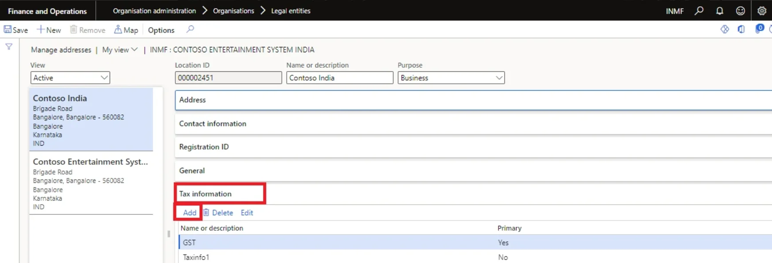
Task: Click the Yes value in GST row
Action: click(x=503, y=243)
